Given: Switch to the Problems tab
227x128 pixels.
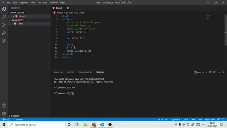Looking at the screenshot, I should pos(59,72).
